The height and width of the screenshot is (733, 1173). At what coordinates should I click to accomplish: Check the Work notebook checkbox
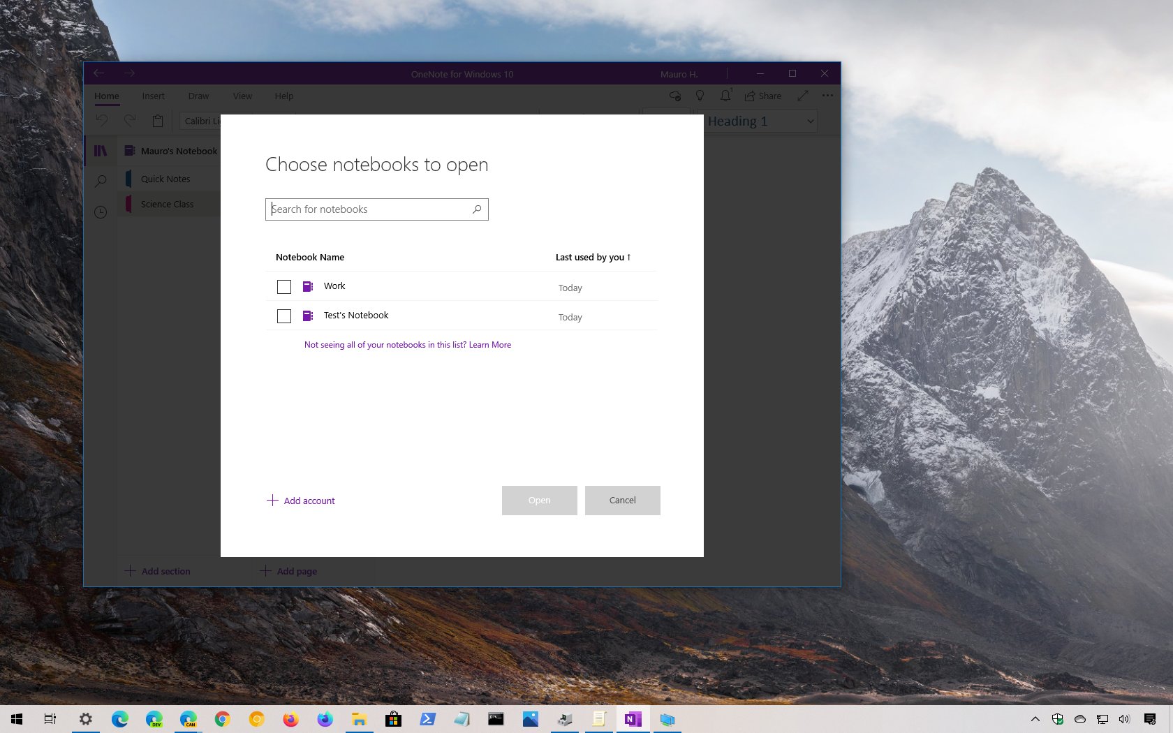(x=284, y=287)
